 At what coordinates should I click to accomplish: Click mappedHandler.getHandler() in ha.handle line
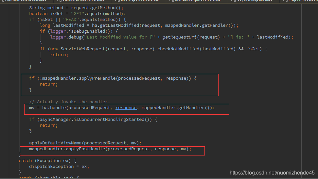[177, 108]
